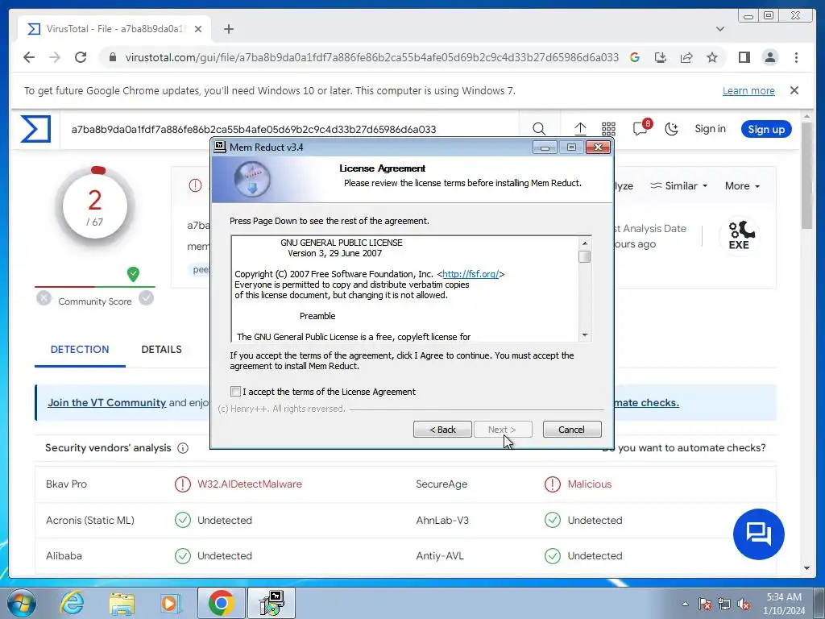Click the detection score gauge 2 / 67
Image resolution: width=825 pixels, height=619 pixels.
coord(95,206)
